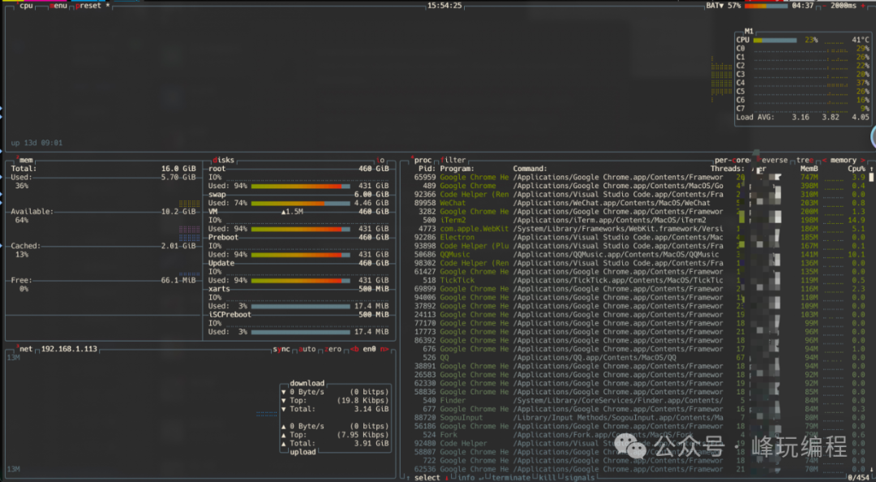Zero the network counters
This screenshot has height=482, width=876.
click(x=333, y=349)
